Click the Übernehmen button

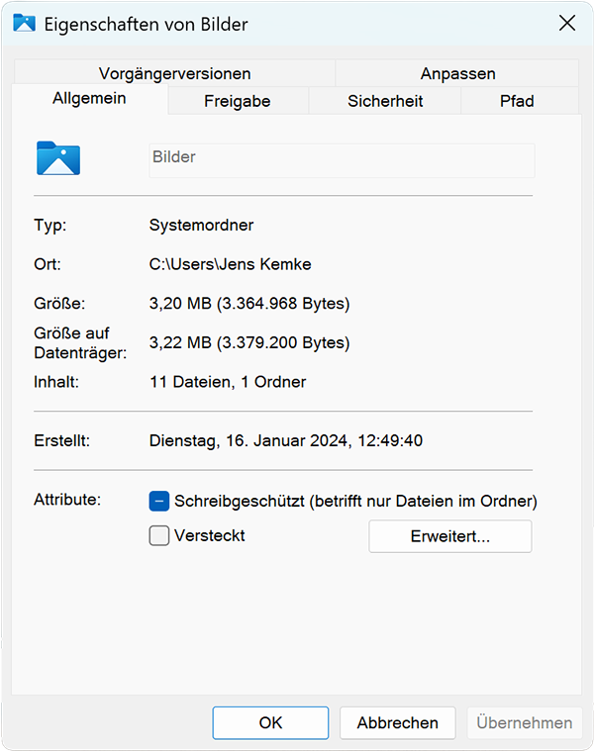(524, 722)
